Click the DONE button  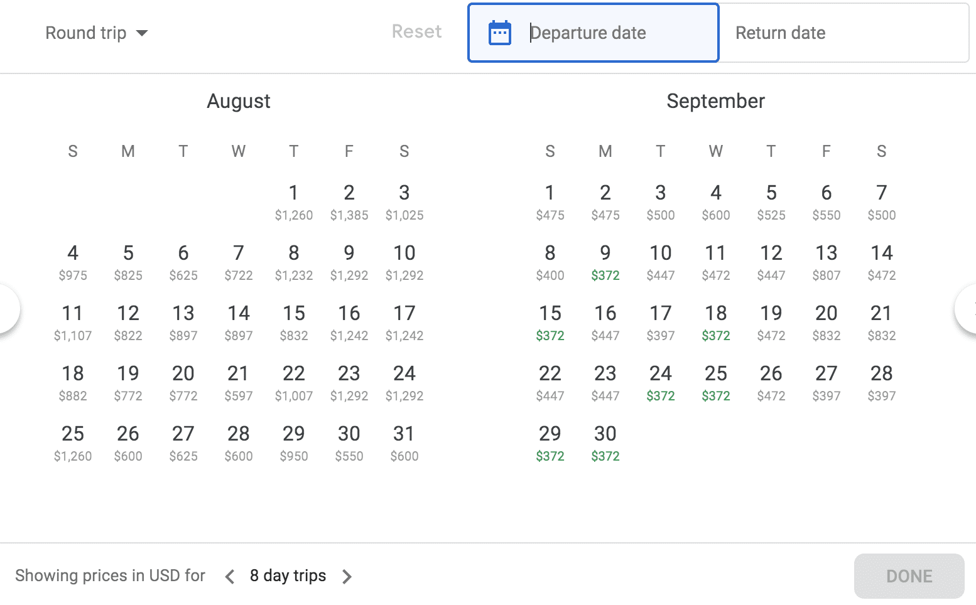(909, 576)
